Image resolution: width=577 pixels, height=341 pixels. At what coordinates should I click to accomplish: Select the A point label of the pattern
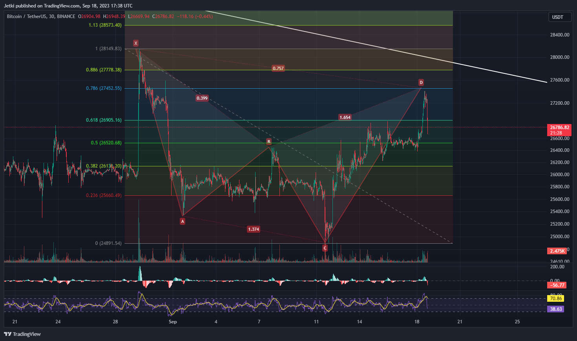click(182, 221)
